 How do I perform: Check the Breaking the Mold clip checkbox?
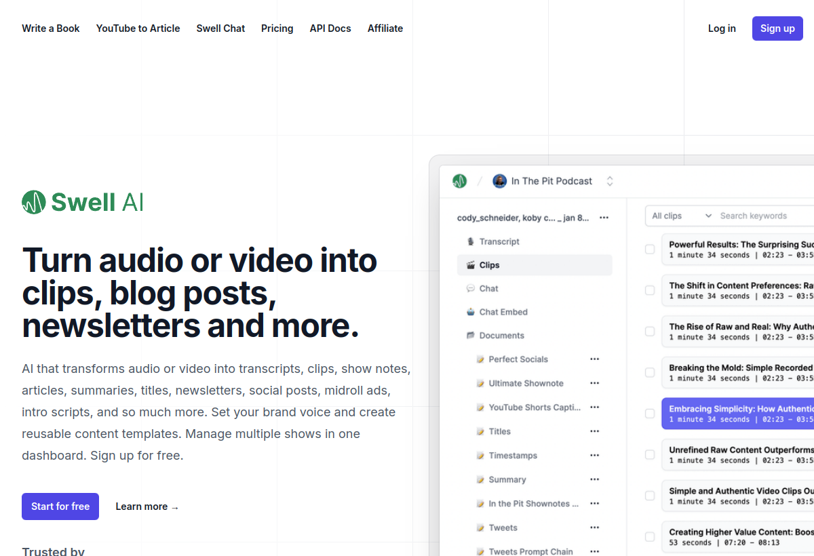(650, 372)
